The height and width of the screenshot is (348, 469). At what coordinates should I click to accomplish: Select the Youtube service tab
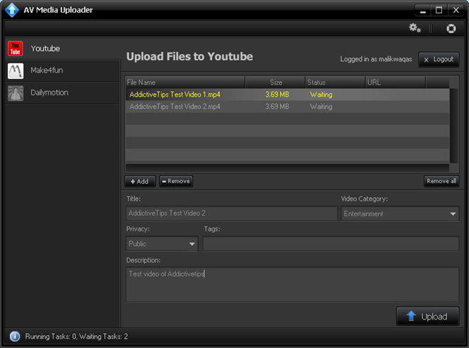(63, 48)
